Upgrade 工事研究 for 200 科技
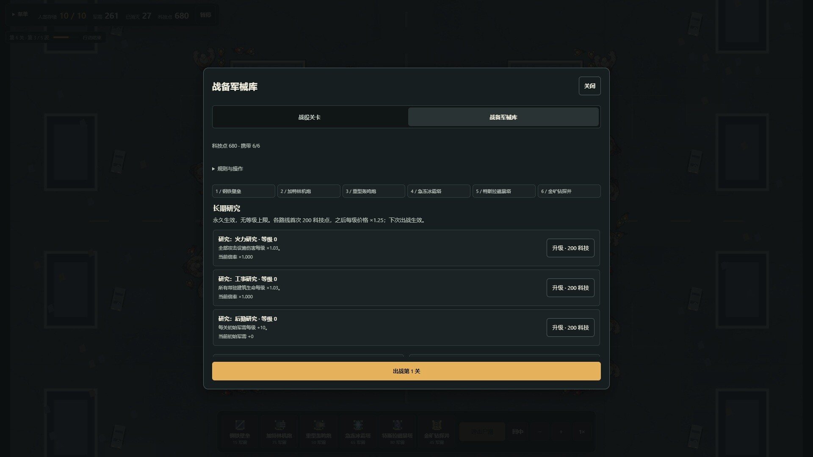 pos(570,288)
